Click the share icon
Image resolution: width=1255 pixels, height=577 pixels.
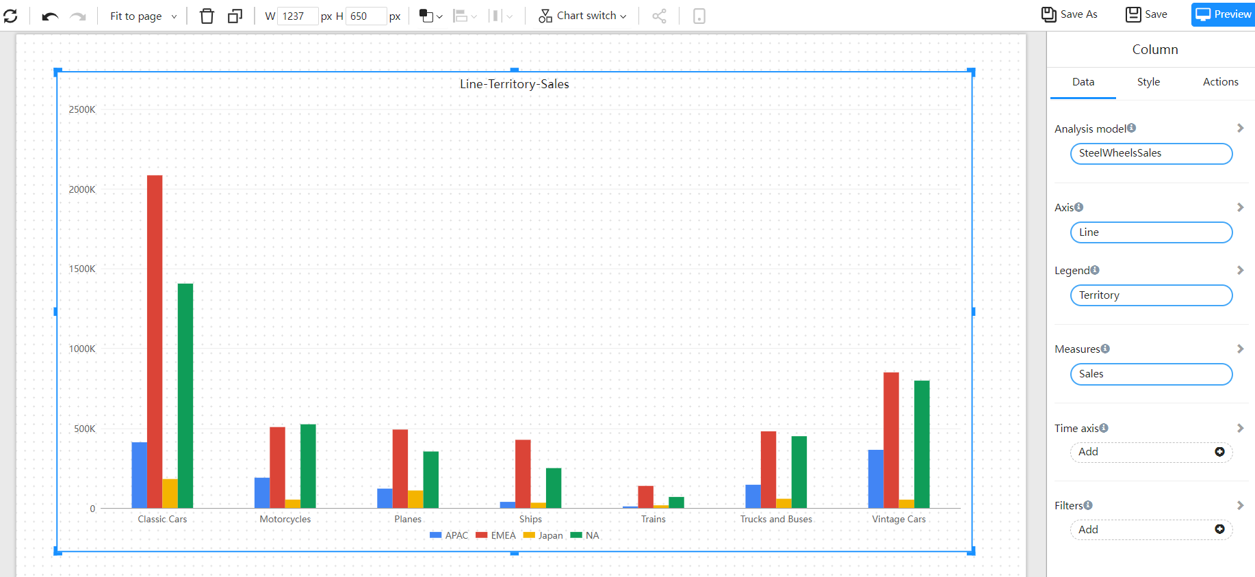coord(659,16)
